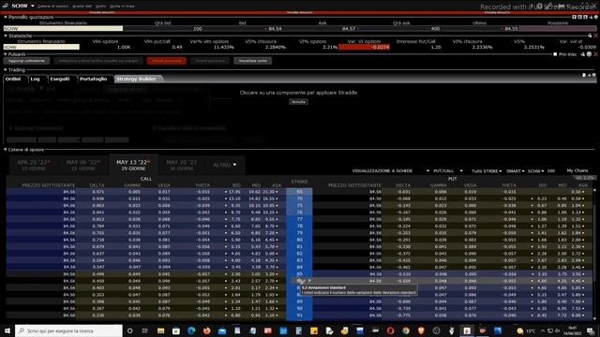Collapse the Trading section
Viewport: 600px width, 337px height.
tap(6, 70)
